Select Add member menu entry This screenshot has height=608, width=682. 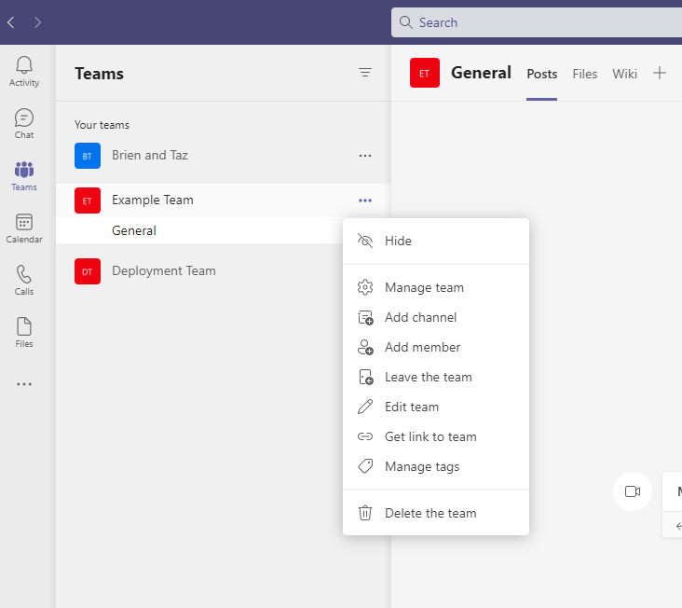pos(436,347)
